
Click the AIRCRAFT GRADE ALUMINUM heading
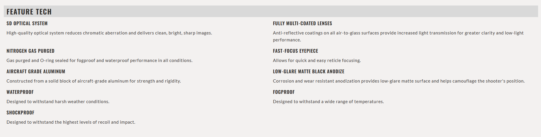[36, 72]
